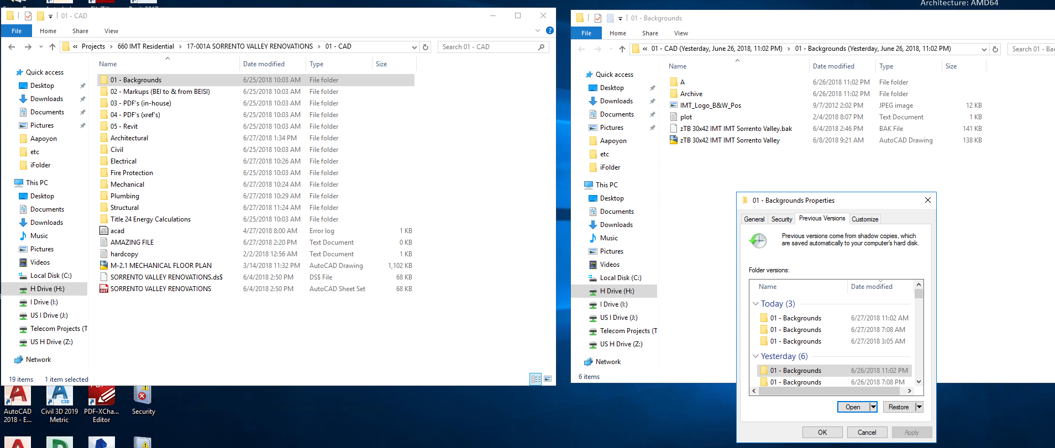The width and height of the screenshot is (1055, 448).
Task: Collapse the Today (3) versions group
Action: click(x=755, y=304)
